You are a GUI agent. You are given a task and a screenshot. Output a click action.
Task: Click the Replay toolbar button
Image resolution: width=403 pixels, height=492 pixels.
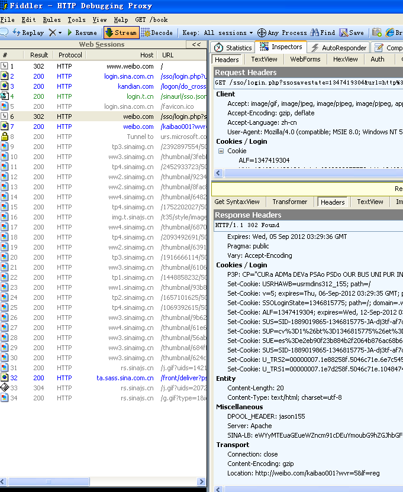[28, 33]
